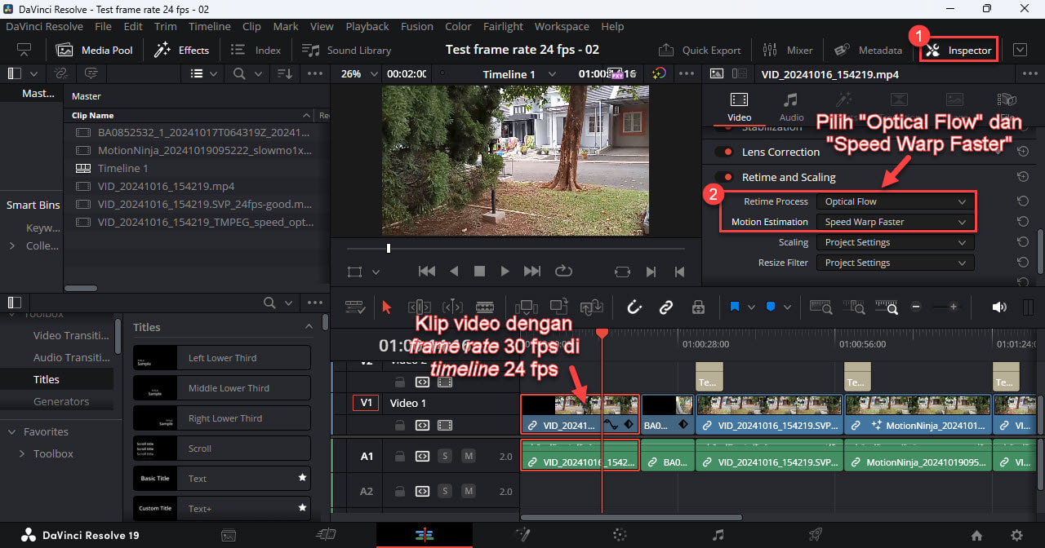Open the Workspace menu

click(x=562, y=26)
